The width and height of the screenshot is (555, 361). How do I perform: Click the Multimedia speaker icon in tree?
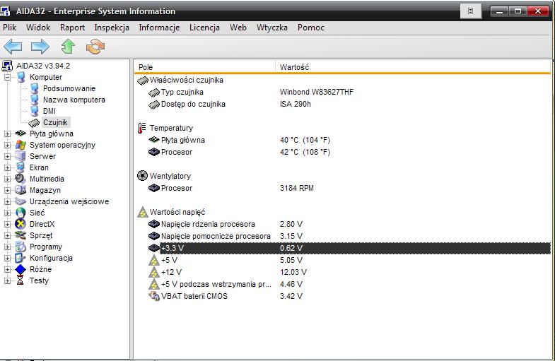[x=21, y=179]
